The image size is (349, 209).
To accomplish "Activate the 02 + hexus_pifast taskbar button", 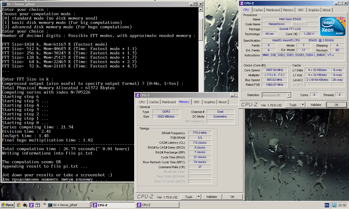I will coord(69,205).
